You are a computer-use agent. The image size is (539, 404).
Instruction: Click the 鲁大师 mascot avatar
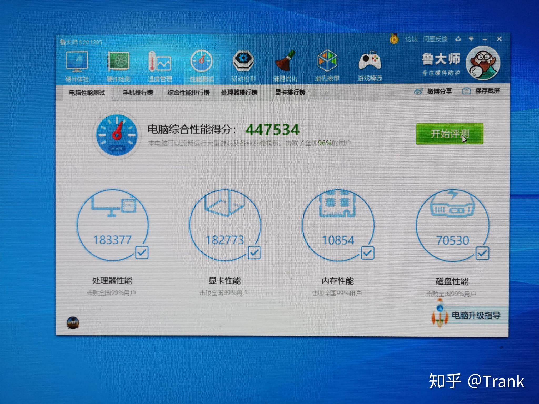click(483, 63)
